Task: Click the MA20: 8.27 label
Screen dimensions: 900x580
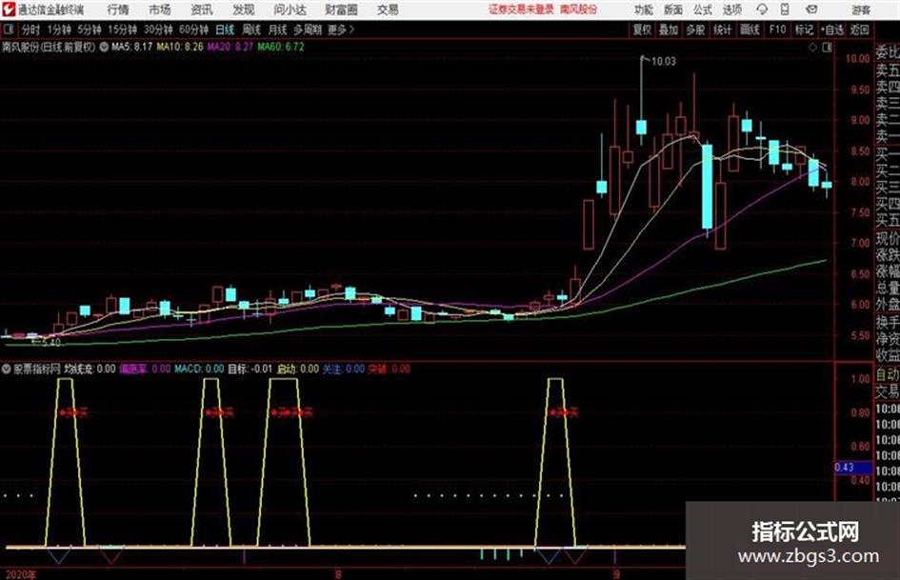Action: pyautogui.click(x=230, y=47)
